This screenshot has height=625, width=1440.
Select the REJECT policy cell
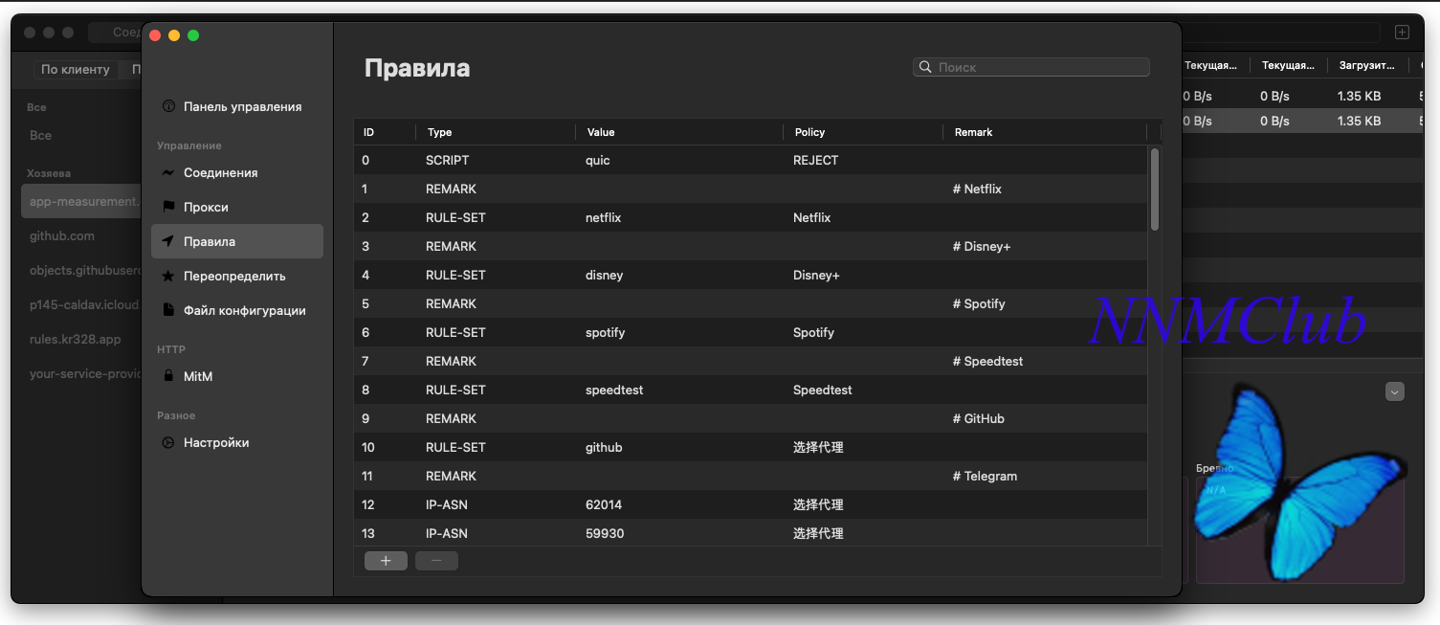click(815, 160)
